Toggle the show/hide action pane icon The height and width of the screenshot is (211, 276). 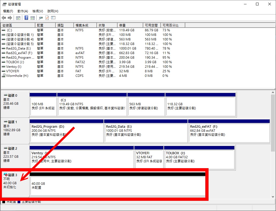pyautogui.click(x=33, y=18)
